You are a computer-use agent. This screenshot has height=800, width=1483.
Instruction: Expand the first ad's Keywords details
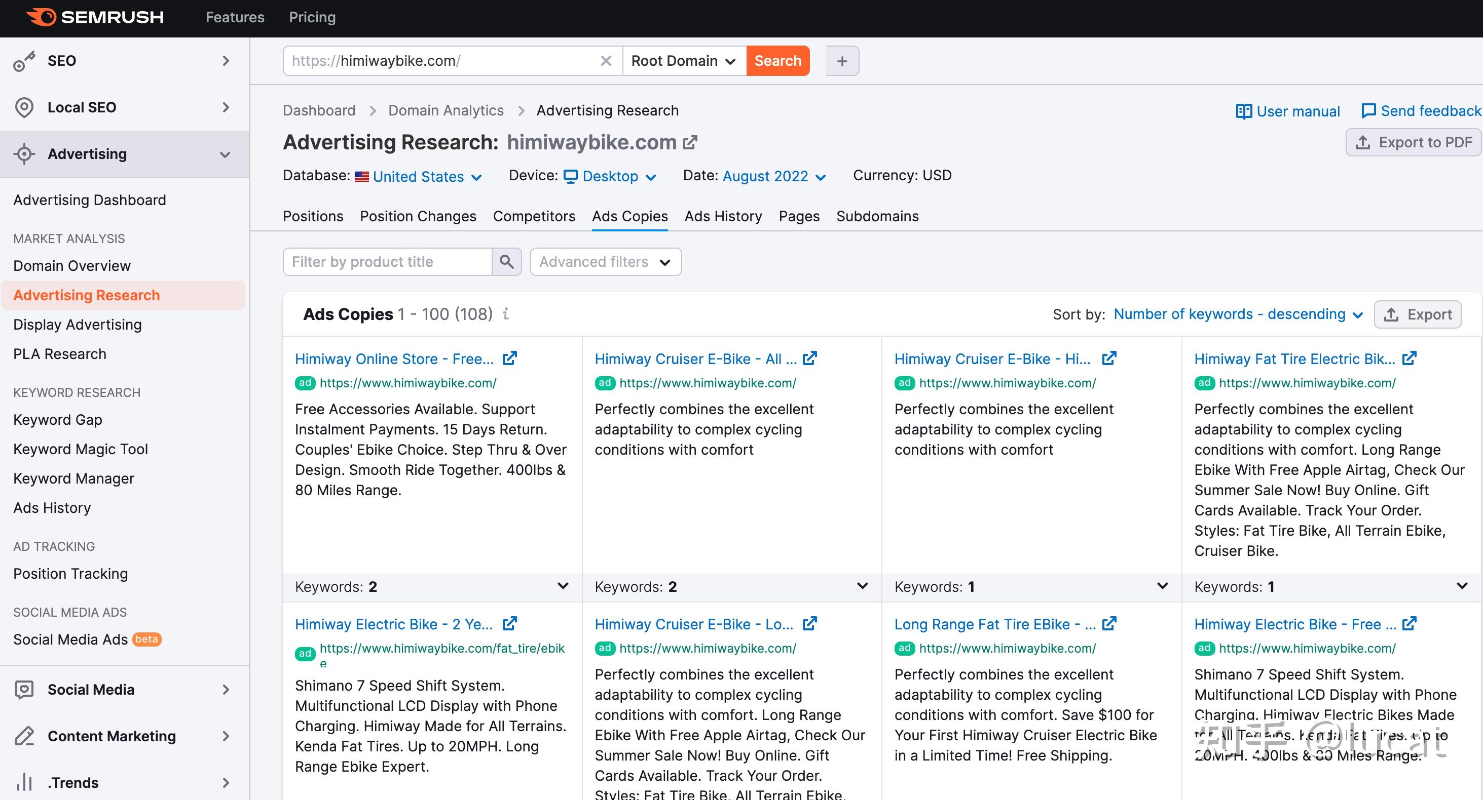point(563,587)
